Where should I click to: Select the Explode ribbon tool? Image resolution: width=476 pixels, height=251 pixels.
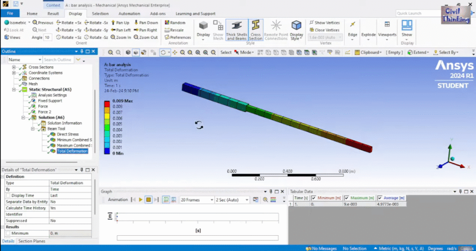click(369, 30)
